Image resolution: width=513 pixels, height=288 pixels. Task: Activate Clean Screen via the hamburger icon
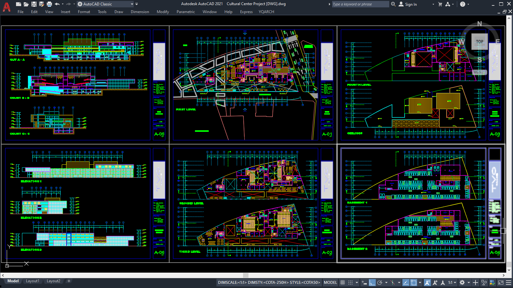[x=508, y=283]
